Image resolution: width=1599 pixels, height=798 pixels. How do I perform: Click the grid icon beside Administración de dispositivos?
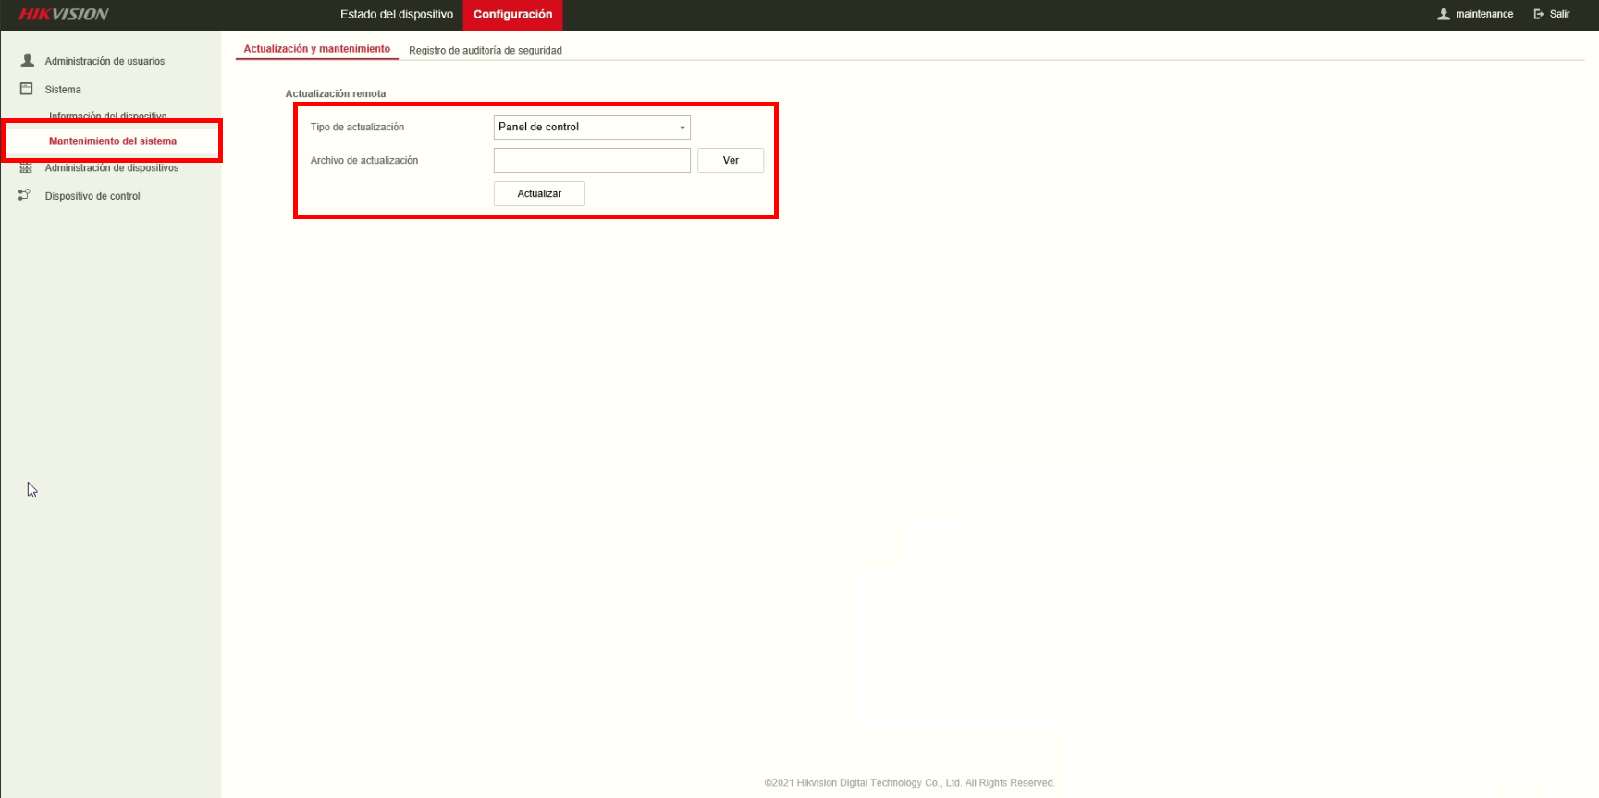[26, 167]
